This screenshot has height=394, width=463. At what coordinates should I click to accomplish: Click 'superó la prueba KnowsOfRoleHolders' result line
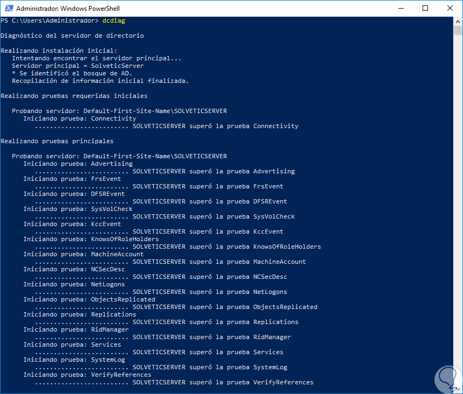coord(178,247)
